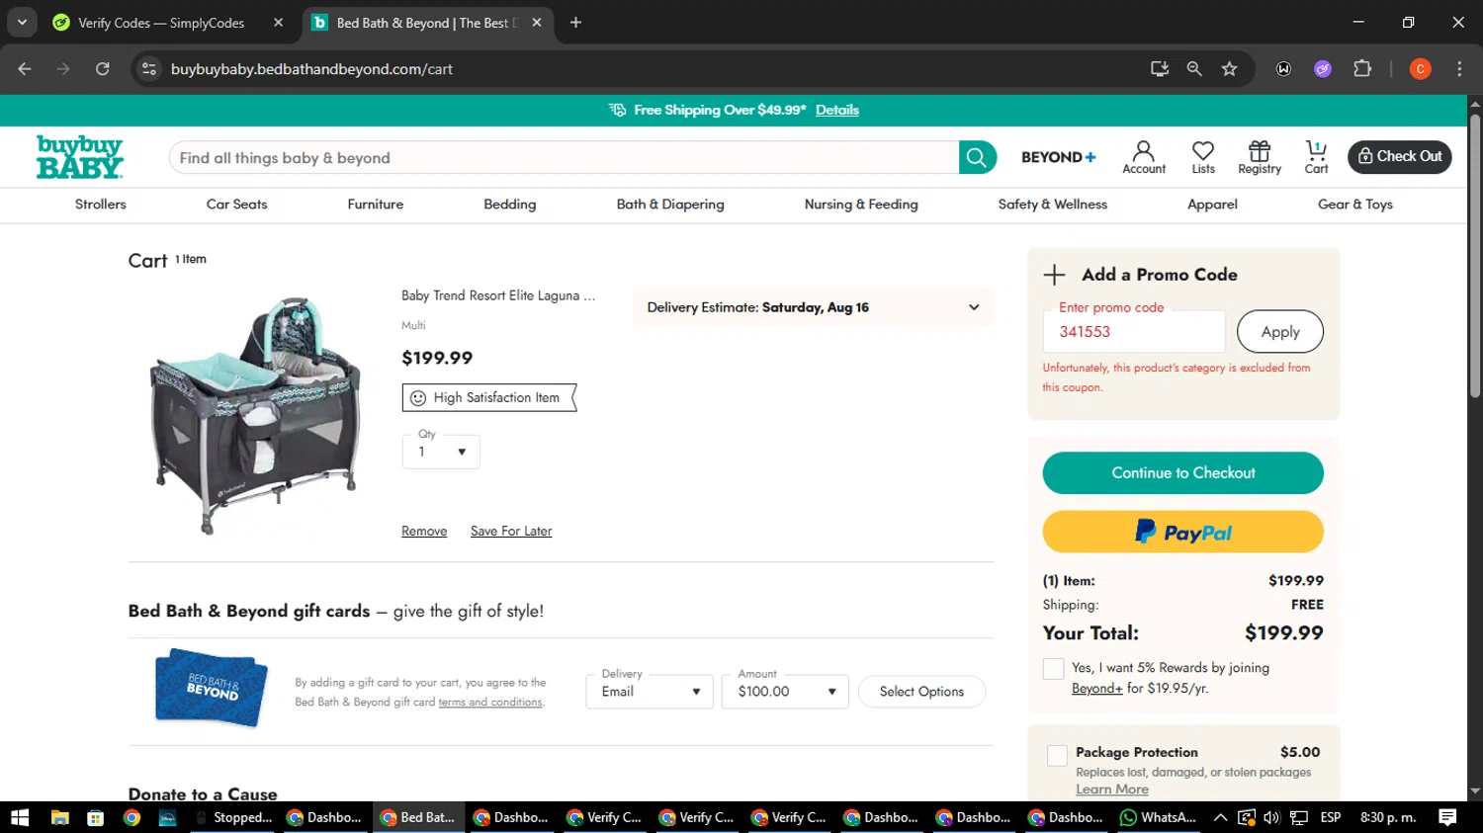Remove the item from cart
This screenshot has height=833, width=1483.
[424, 532]
